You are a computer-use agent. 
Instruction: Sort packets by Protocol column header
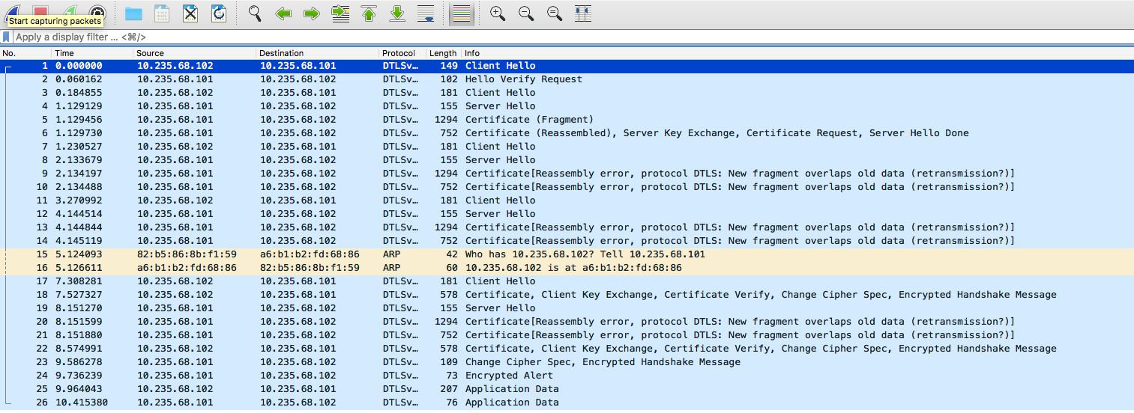[x=402, y=53]
